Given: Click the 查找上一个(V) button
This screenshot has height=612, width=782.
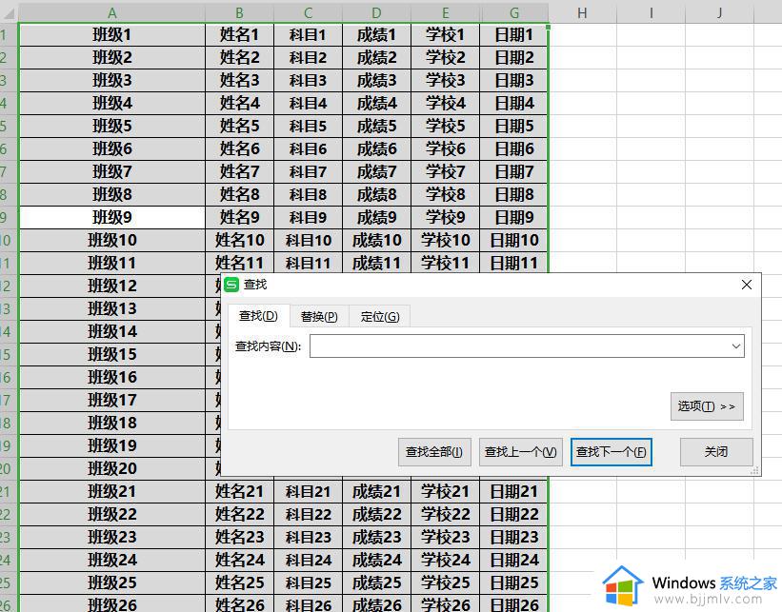Looking at the screenshot, I should pos(521,452).
